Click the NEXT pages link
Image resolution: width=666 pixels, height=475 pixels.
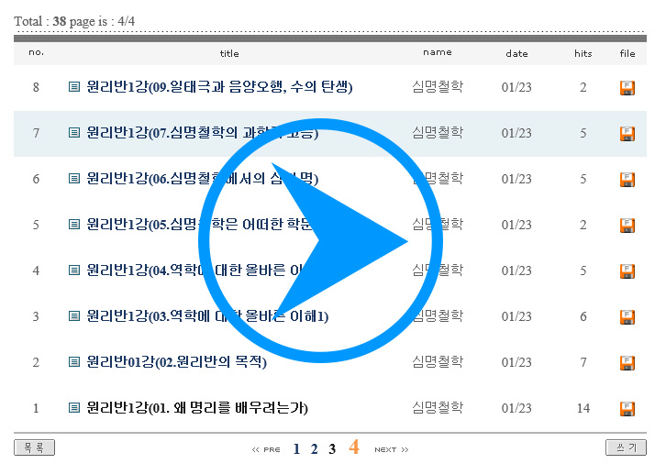point(391,450)
